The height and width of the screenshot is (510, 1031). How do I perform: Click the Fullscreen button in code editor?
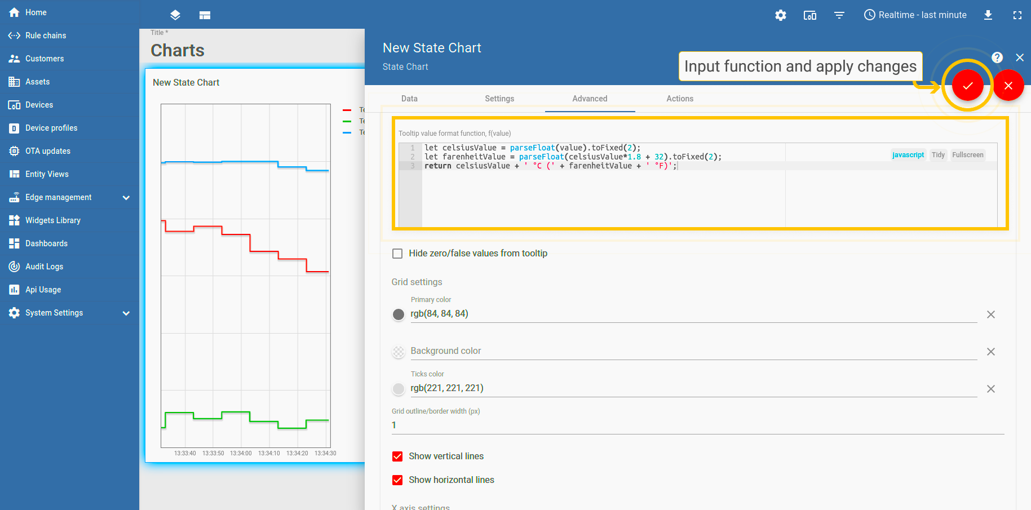(967, 155)
